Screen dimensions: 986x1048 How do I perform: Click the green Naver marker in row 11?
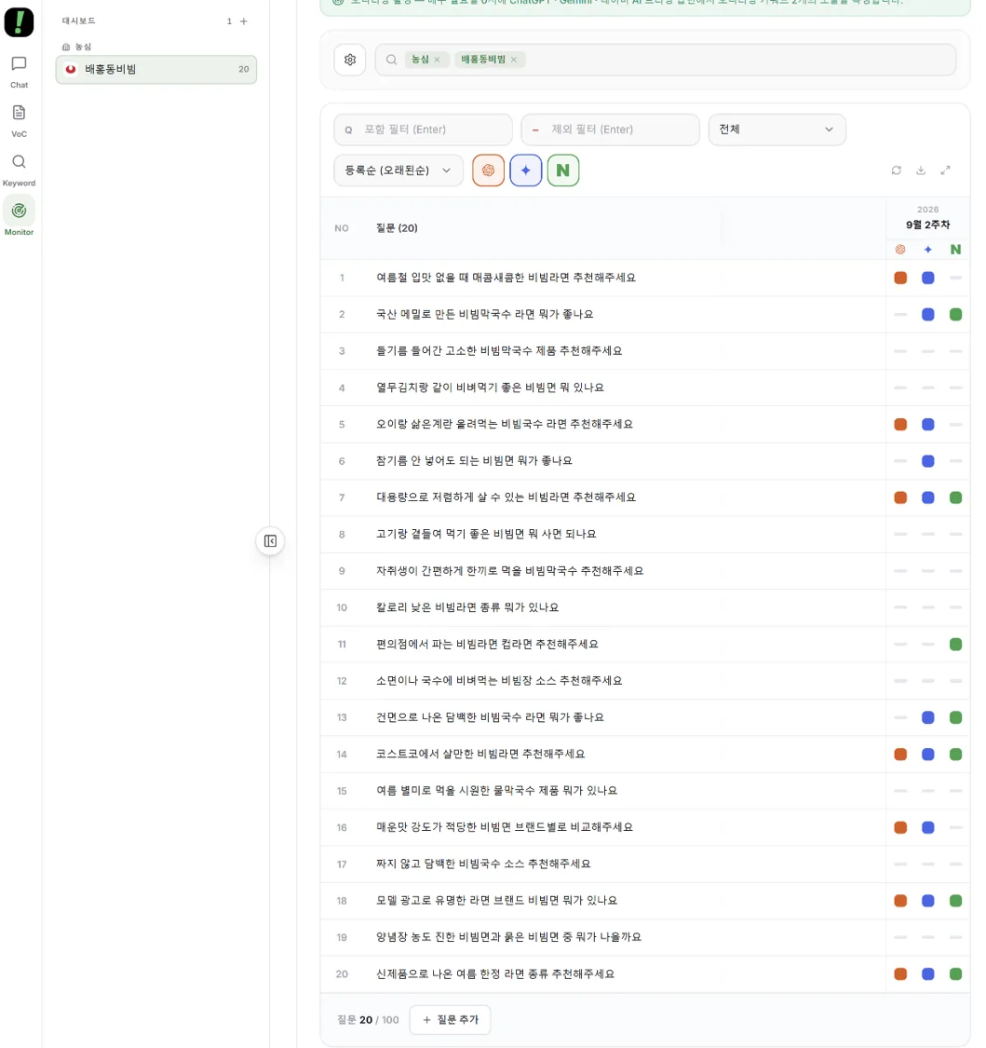[x=956, y=645]
